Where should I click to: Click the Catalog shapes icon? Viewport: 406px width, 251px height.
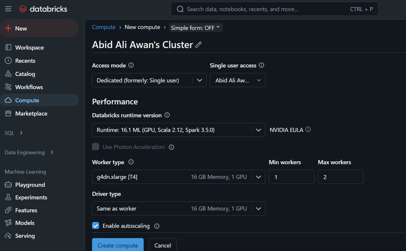tap(8, 74)
